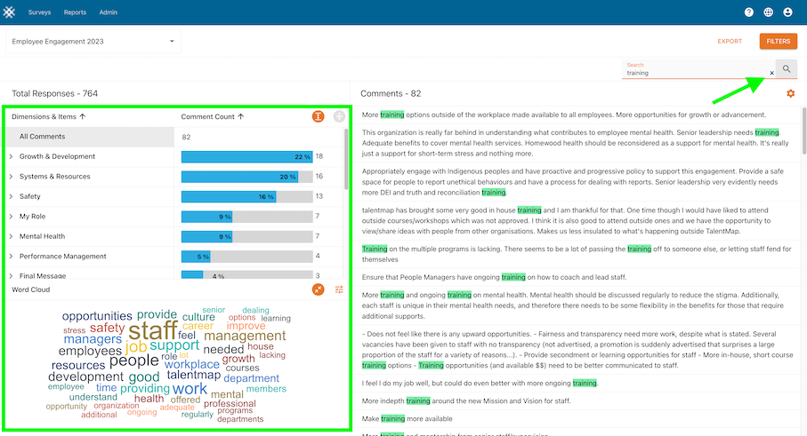Click the word 'staff' in word cloud
Image resolution: width=807 pixels, height=436 pixels.
152,330
